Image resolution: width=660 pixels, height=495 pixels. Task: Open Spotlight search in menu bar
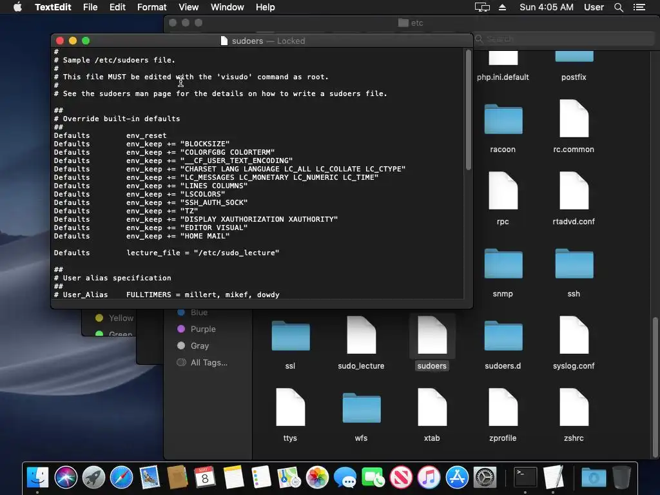pos(618,7)
